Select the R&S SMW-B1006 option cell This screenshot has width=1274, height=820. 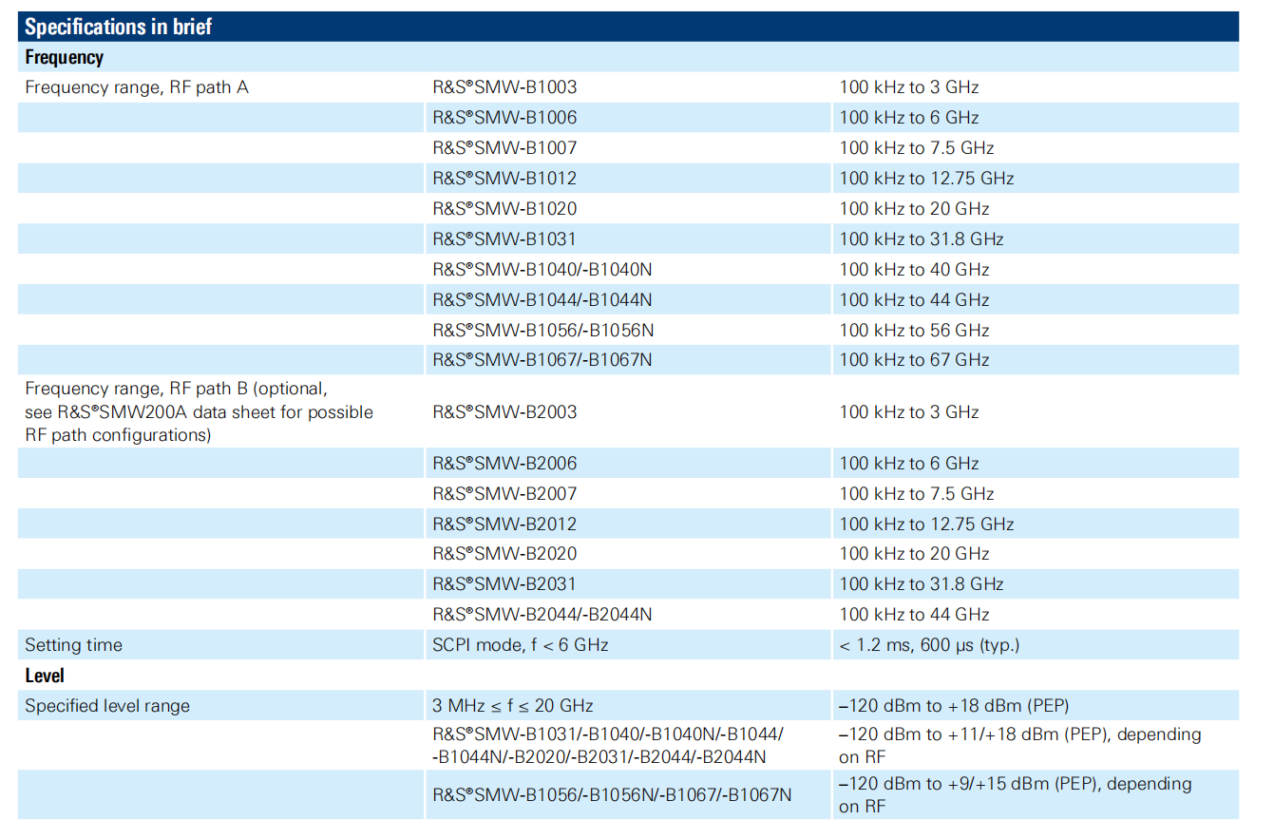[x=504, y=118]
